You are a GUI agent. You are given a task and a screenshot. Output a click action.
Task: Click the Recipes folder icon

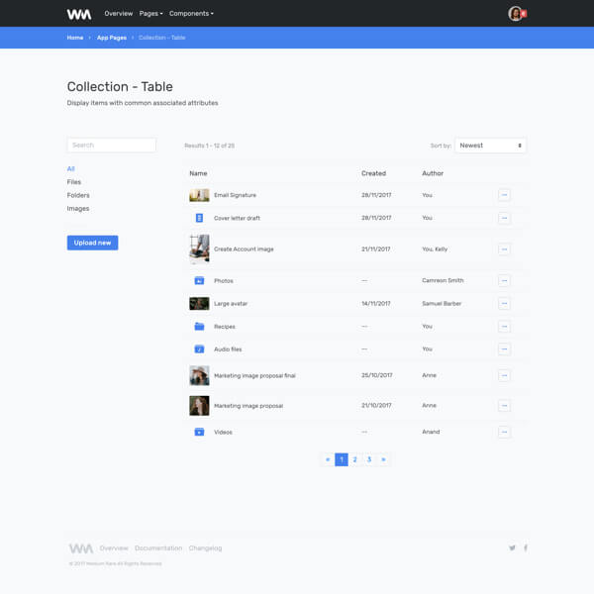tap(199, 327)
